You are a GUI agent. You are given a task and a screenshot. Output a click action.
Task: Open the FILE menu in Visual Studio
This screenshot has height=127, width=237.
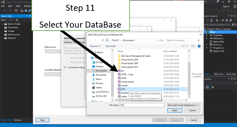tap(3, 6)
